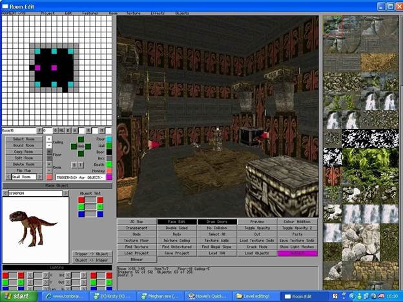The image size is (403, 302).
Task: Open the Effects menu
Action: 158,12
